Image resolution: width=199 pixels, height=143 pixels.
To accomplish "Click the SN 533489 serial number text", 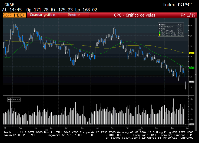I will [x=113, y=138].
